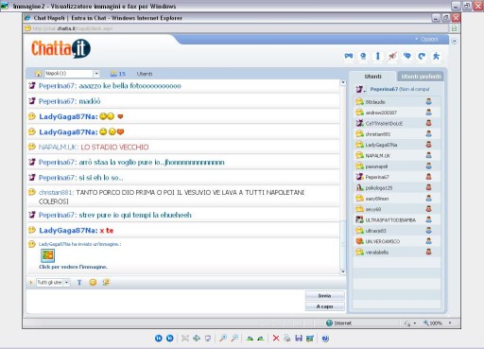Click the speech bubble icon in toolbar
Viewport: 484px width, 349px height.
pyautogui.click(x=407, y=56)
